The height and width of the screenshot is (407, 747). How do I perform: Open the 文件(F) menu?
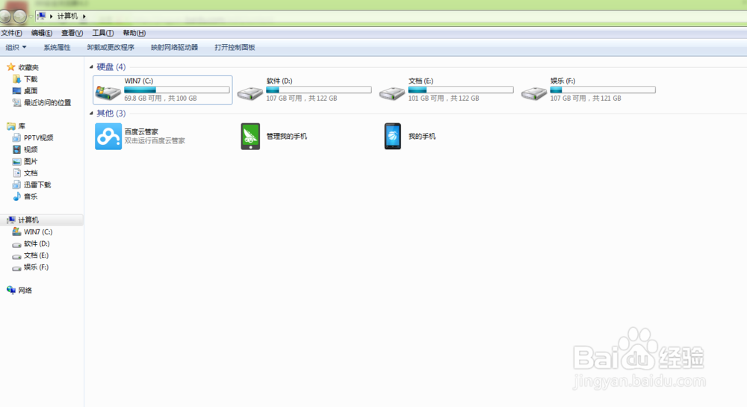(x=11, y=33)
